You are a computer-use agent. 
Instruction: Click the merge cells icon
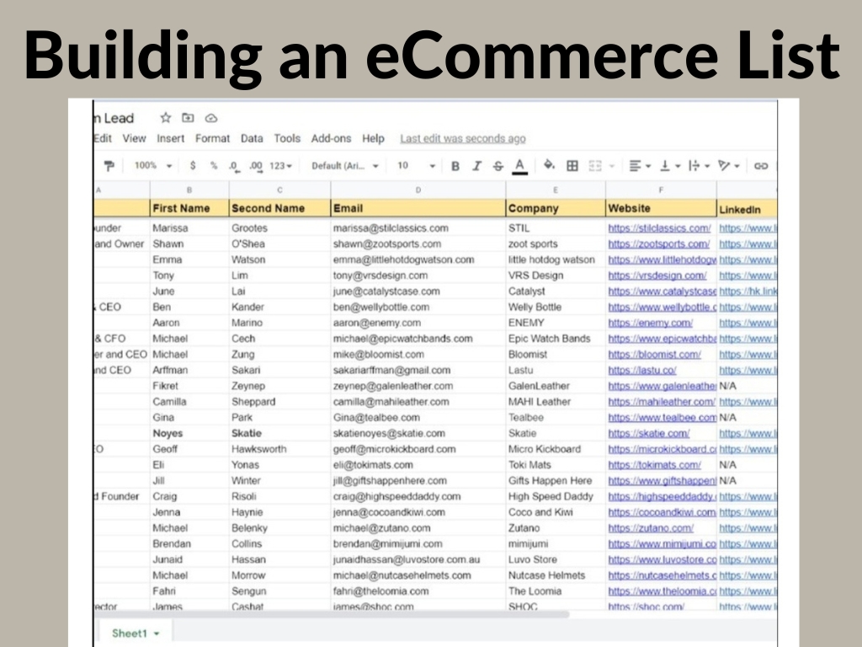click(595, 166)
